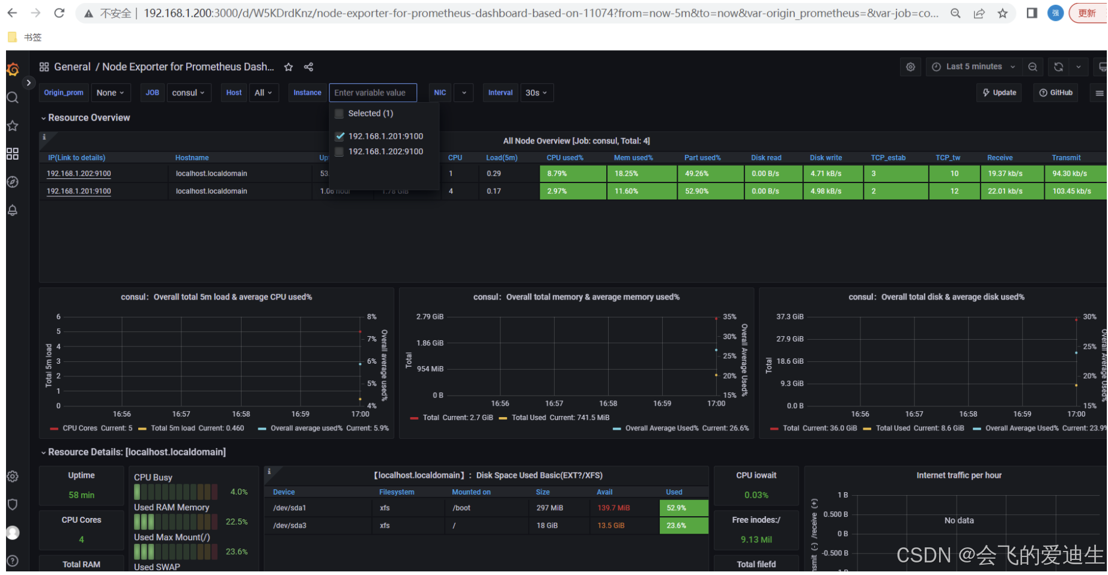Open the JOB consul dropdown

click(189, 93)
